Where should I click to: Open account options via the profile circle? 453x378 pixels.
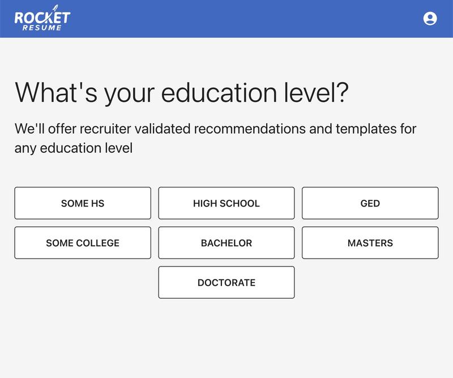click(429, 18)
